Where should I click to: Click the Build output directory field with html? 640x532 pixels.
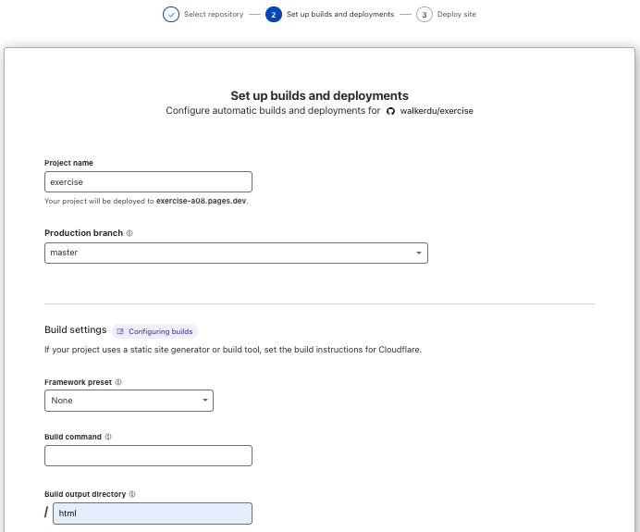click(x=152, y=513)
